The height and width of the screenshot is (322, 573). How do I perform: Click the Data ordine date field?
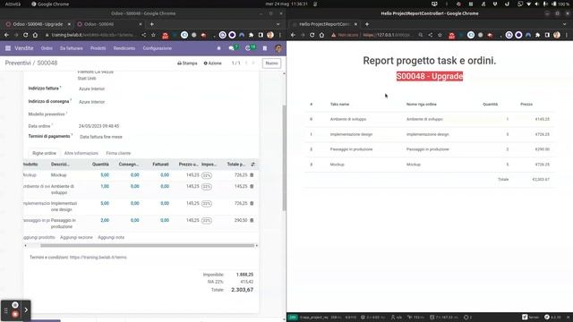click(x=99, y=126)
